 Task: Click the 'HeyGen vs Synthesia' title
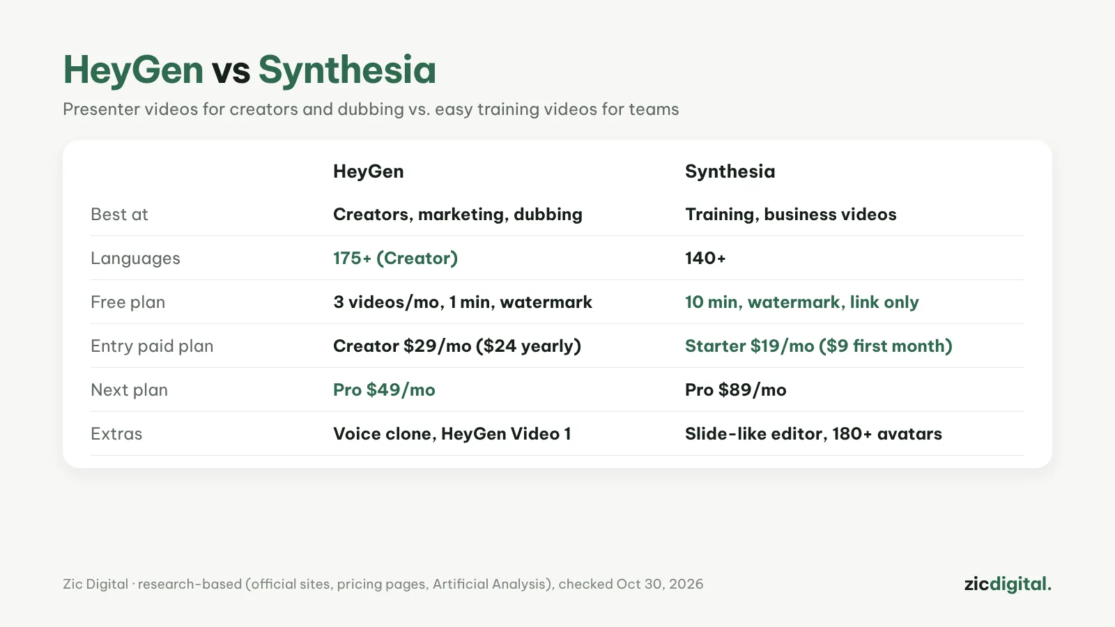click(249, 70)
